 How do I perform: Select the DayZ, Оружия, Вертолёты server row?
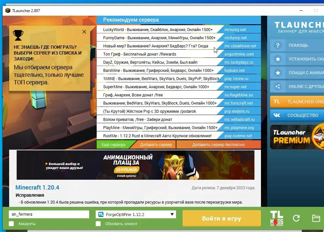(179, 62)
